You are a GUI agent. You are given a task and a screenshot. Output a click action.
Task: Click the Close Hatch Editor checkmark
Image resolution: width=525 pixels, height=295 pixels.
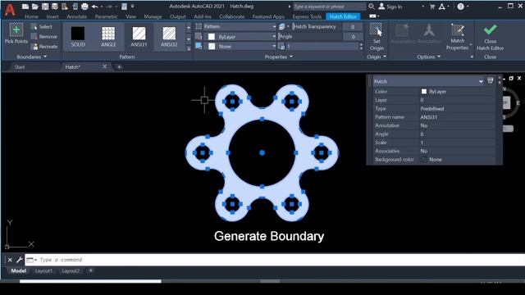click(491, 37)
